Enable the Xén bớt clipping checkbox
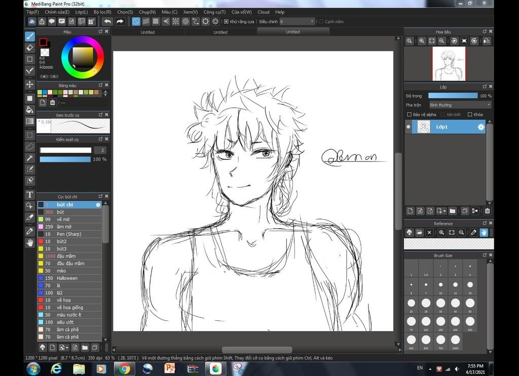 pyautogui.click(x=442, y=115)
